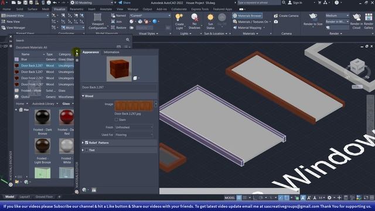
Task: Click the material name field Door Back 2.2X7
Action: (119, 87)
